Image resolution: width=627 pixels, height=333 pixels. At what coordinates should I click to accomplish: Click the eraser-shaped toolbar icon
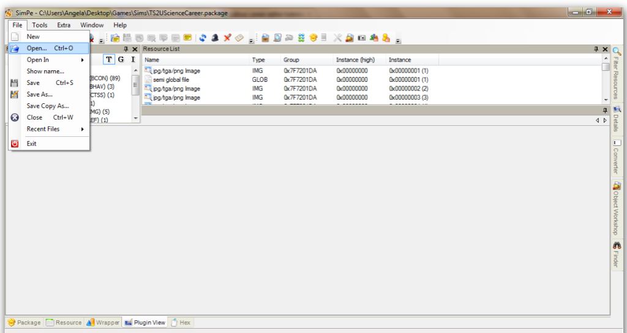(239, 38)
